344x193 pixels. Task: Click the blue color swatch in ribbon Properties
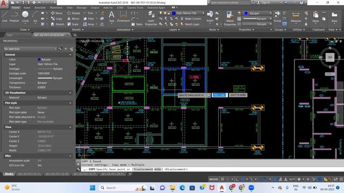coord(246,13)
